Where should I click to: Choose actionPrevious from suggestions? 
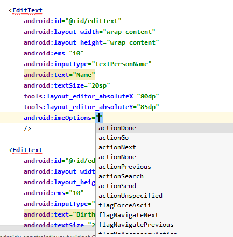point(164,167)
